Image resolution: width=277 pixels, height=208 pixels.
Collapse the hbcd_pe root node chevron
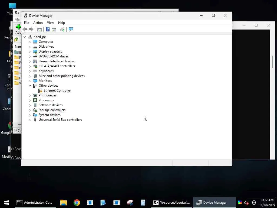coord(25,37)
